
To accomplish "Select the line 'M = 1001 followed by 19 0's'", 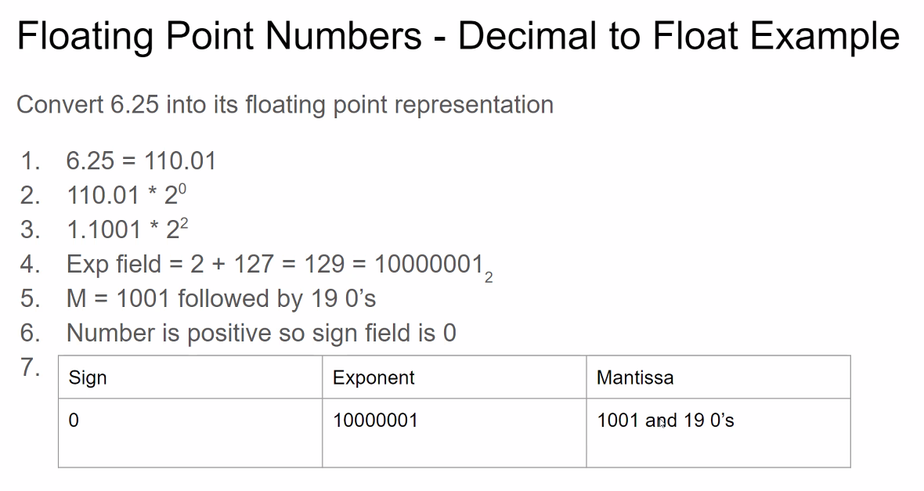I will (221, 299).
